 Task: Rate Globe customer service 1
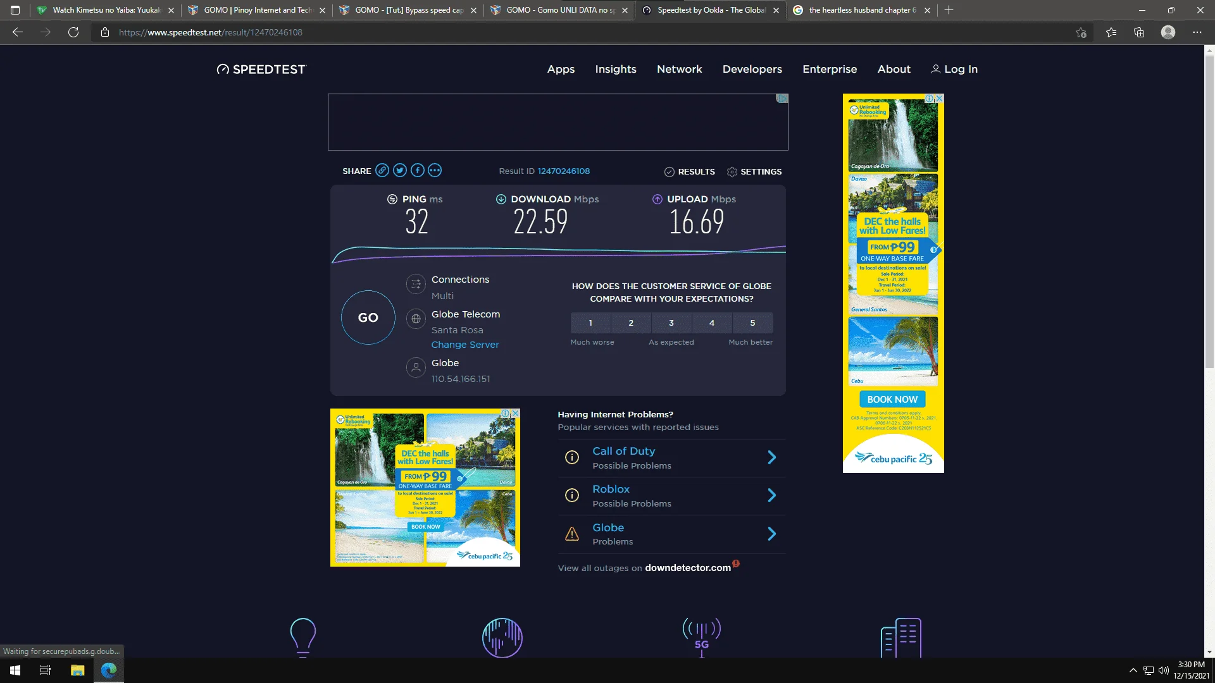pyautogui.click(x=590, y=323)
